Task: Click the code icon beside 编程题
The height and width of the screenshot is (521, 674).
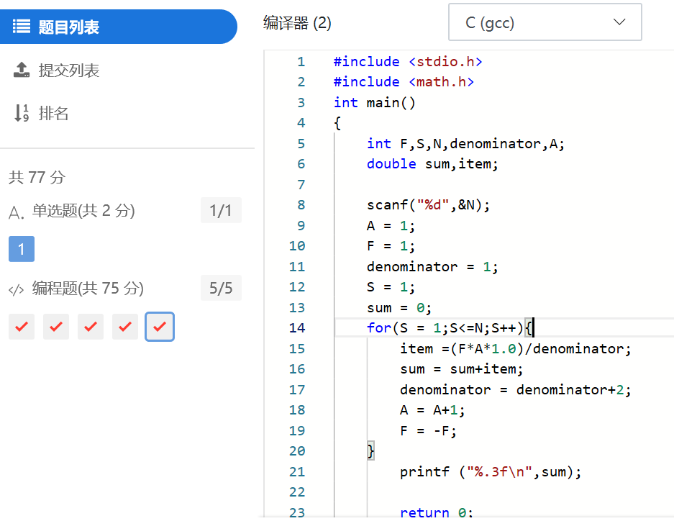Action: coord(16,289)
